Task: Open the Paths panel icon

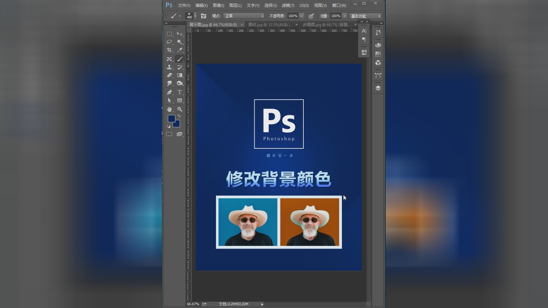Action: tap(378, 75)
